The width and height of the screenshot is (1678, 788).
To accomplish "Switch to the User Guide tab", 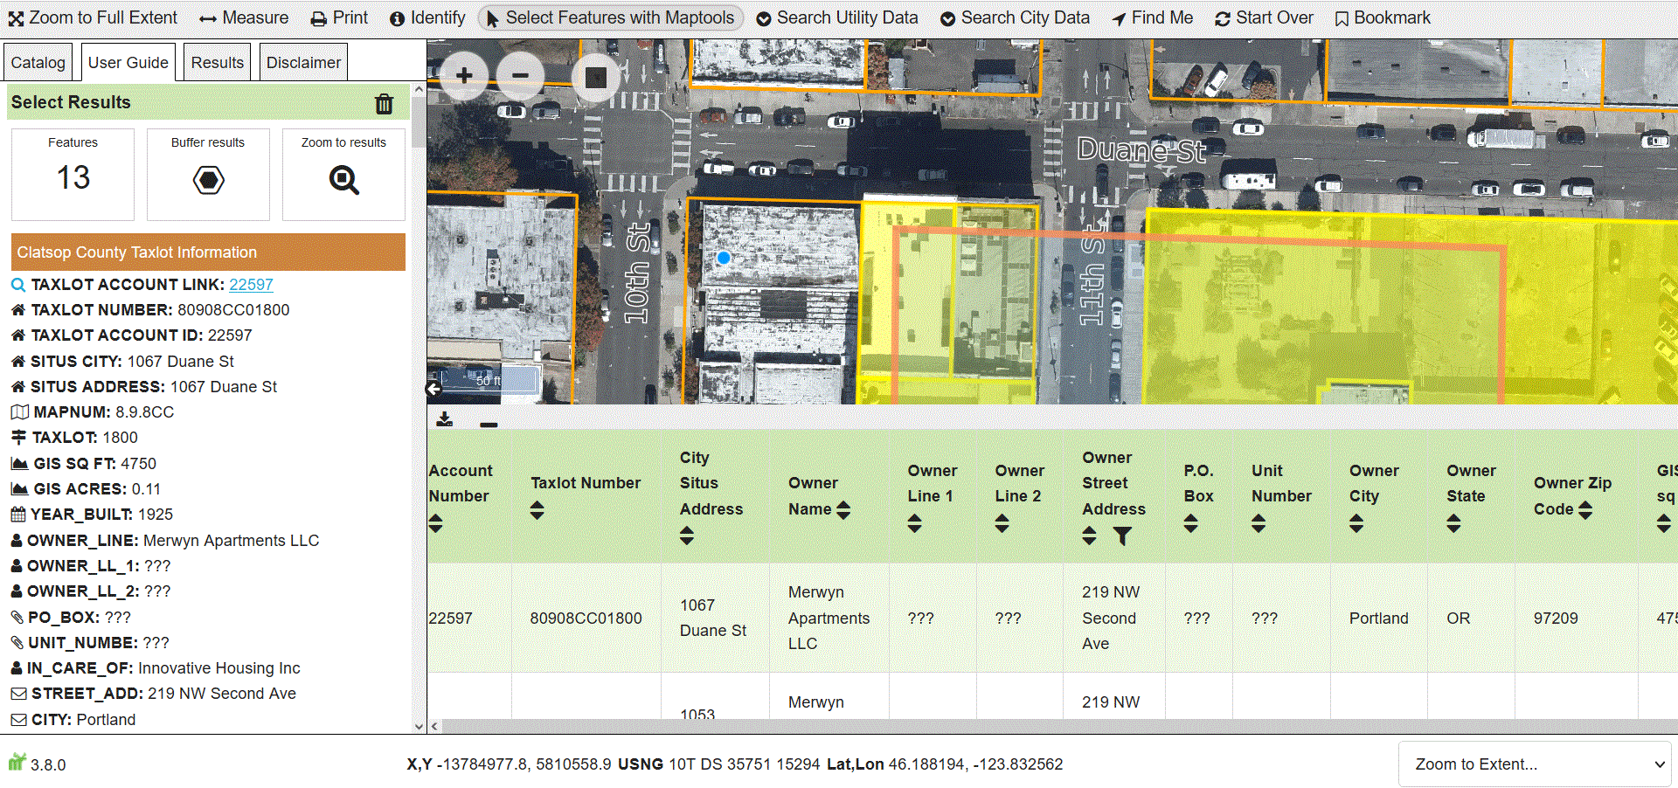I will [128, 62].
